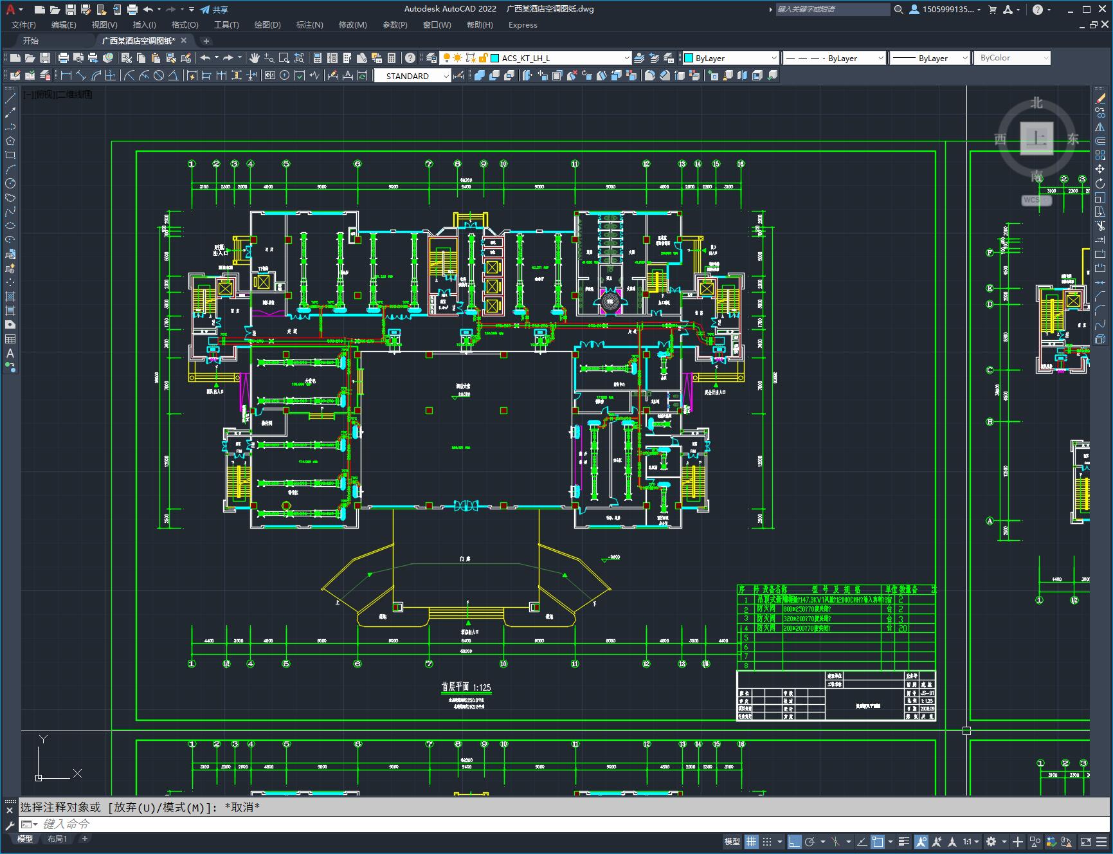Select the Move tool in modify toolbar

[1100, 169]
